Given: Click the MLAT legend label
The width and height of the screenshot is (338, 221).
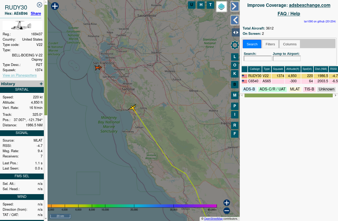Looking at the screenshot, I should tap(295, 89).
